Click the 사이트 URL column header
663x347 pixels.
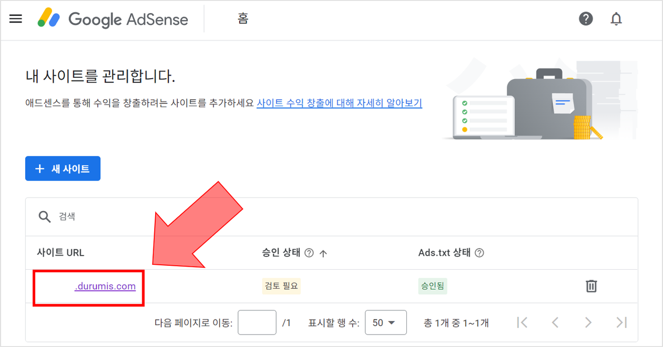[60, 253]
